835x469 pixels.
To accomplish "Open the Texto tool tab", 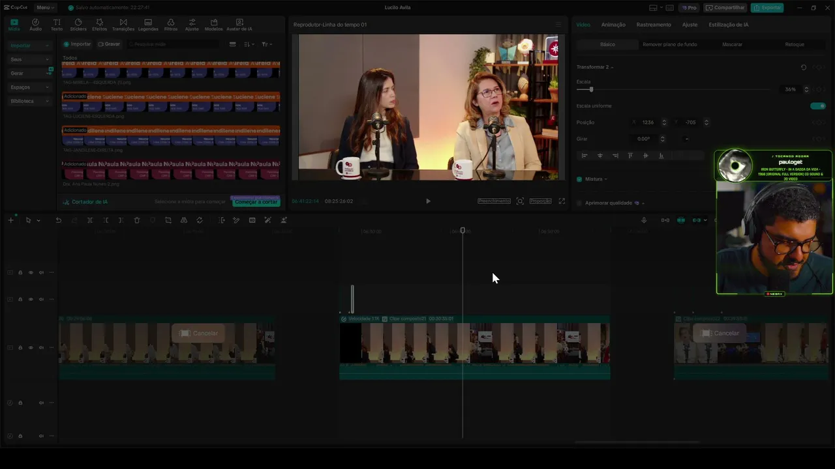I will point(57,25).
